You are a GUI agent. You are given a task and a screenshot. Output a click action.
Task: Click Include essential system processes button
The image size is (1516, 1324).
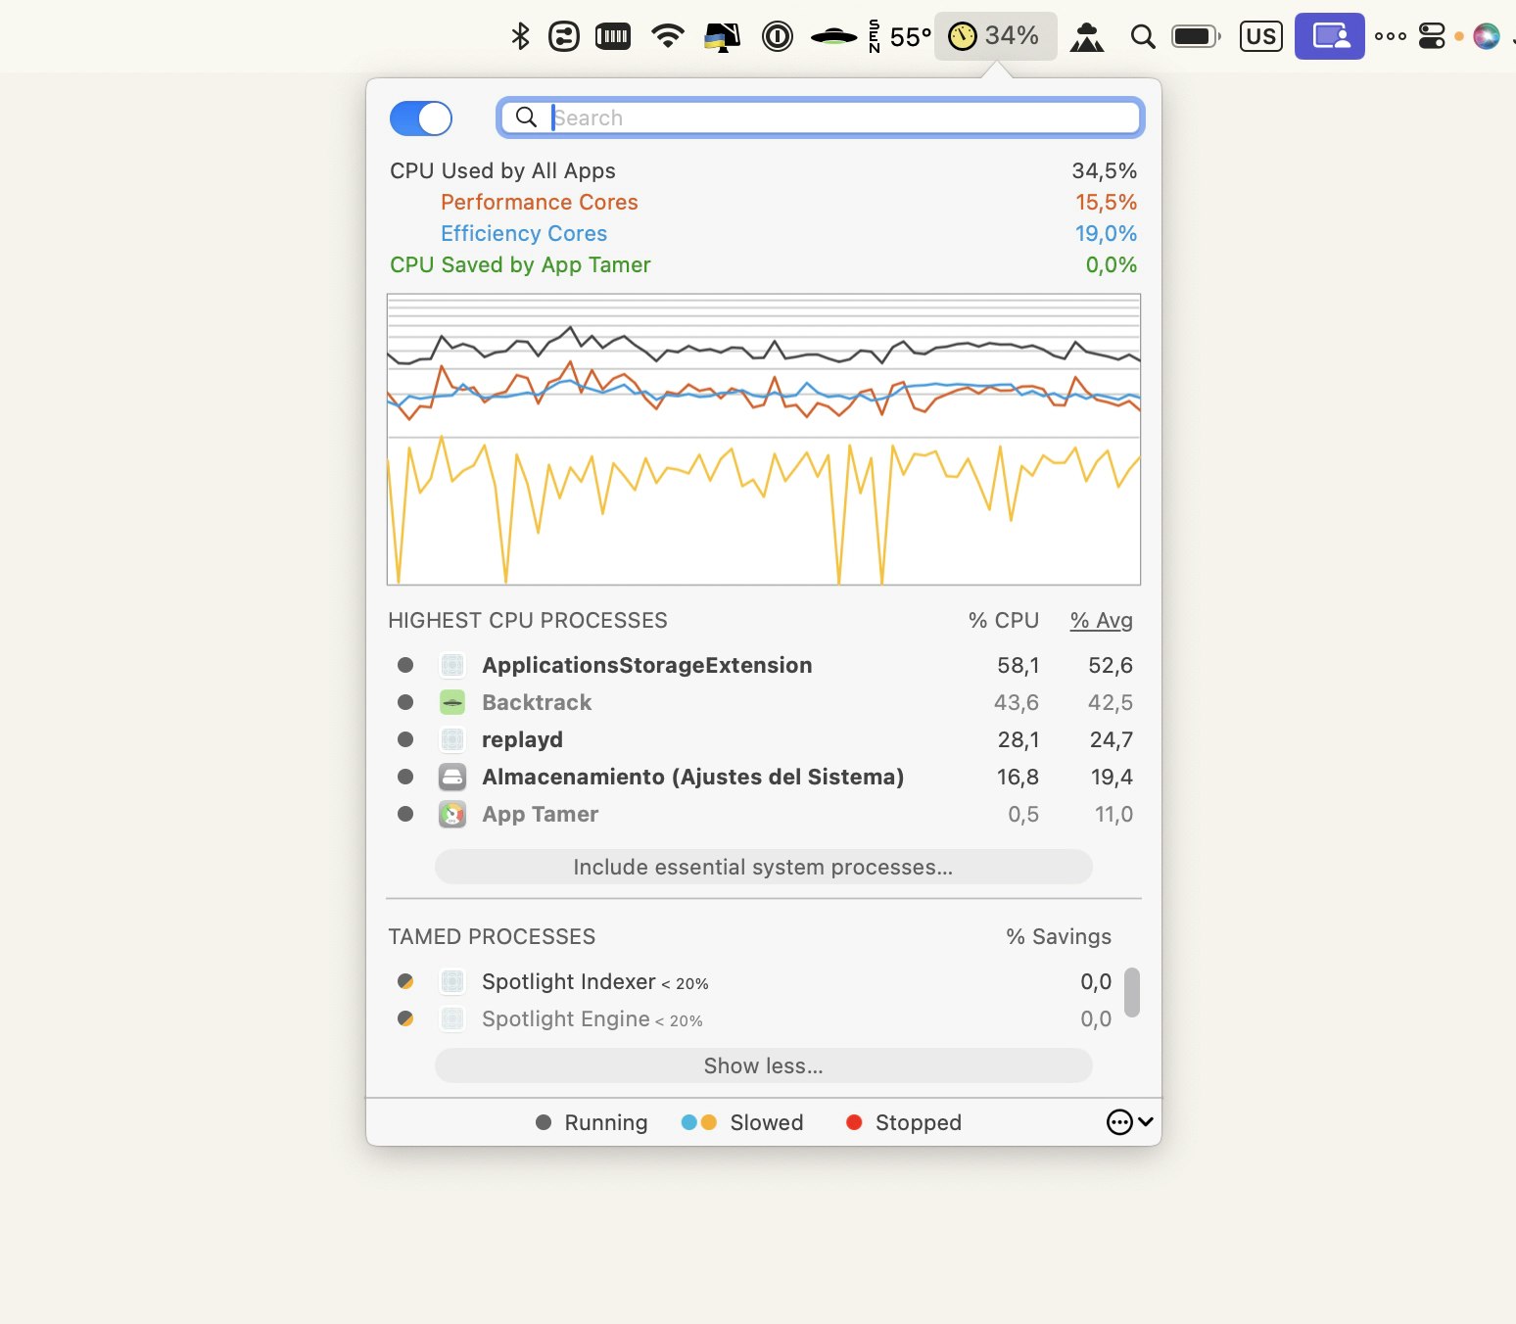coord(764,868)
